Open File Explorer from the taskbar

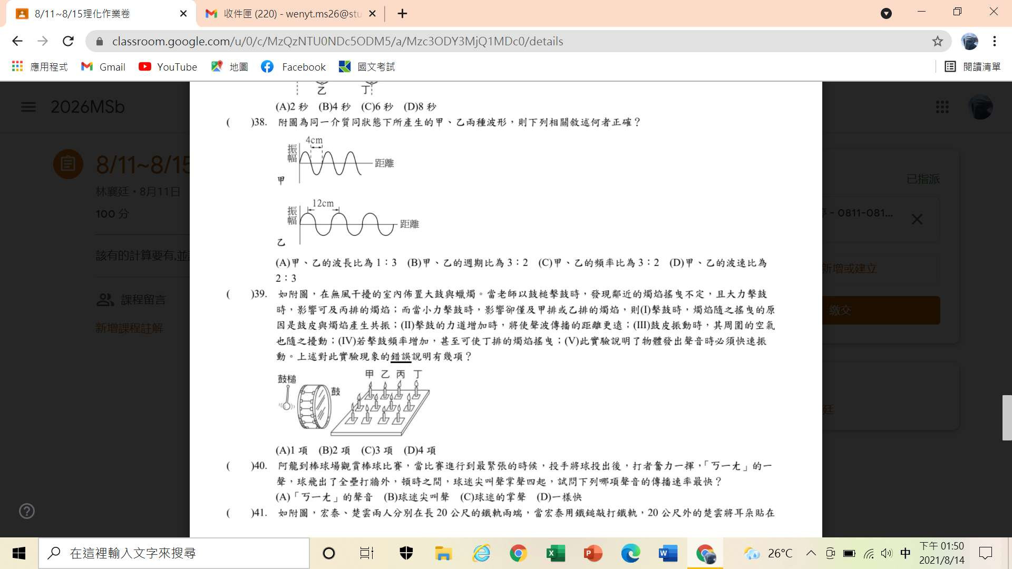[443, 553]
